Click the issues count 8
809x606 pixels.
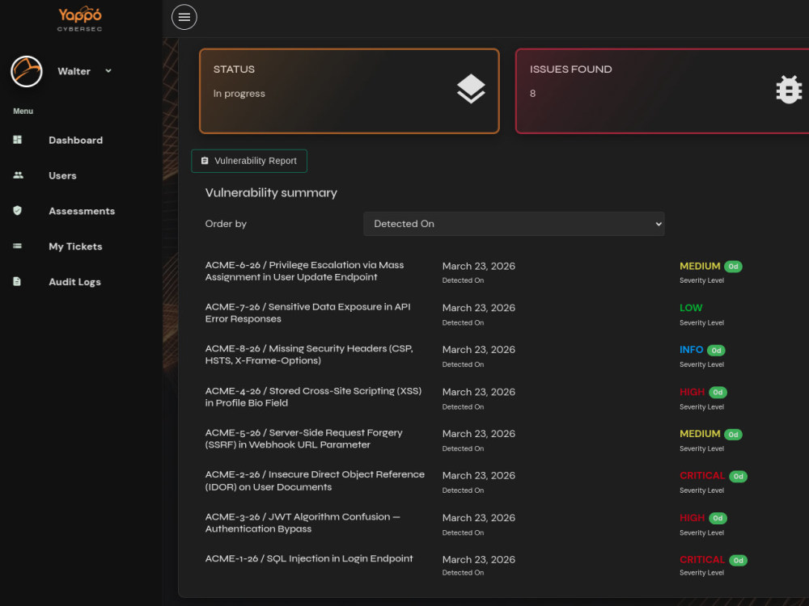532,93
